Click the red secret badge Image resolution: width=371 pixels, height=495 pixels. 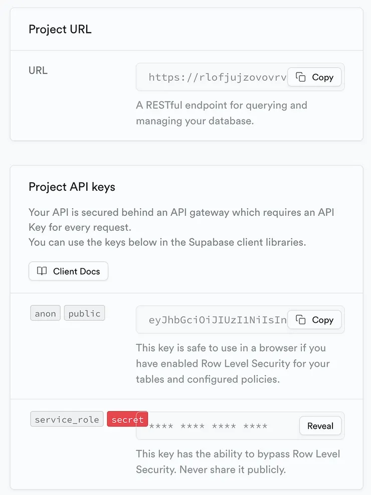pyautogui.click(x=127, y=419)
